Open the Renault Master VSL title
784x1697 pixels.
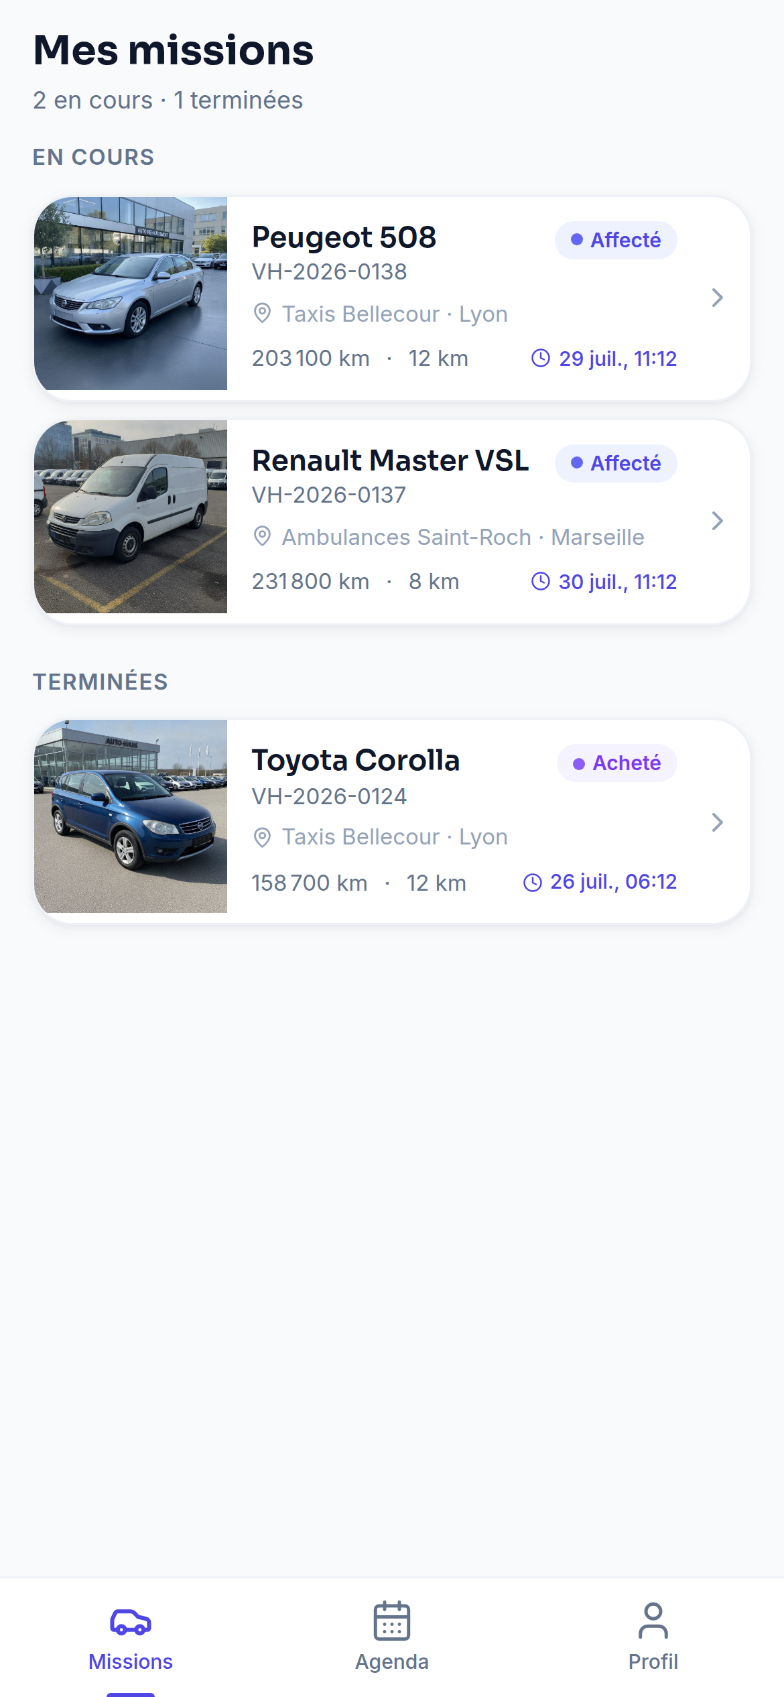[390, 460]
